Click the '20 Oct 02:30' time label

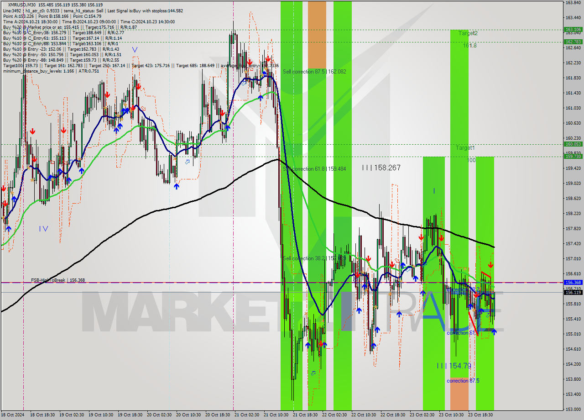click(159, 415)
